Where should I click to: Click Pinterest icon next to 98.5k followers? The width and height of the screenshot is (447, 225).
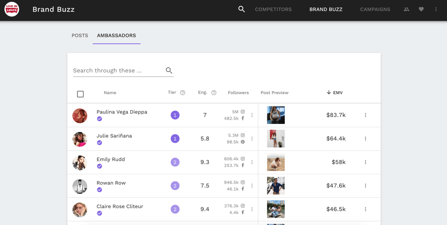(x=242, y=142)
